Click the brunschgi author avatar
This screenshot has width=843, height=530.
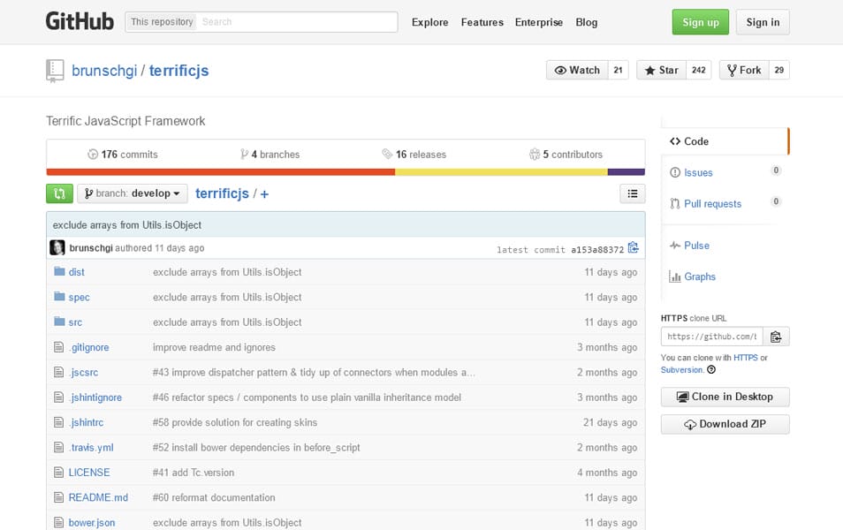(57, 248)
